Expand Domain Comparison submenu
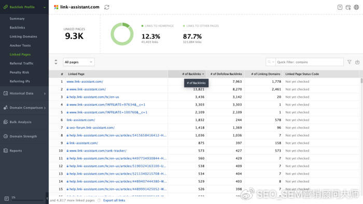The height and width of the screenshot is (204, 363). click(x=24, y=108)
